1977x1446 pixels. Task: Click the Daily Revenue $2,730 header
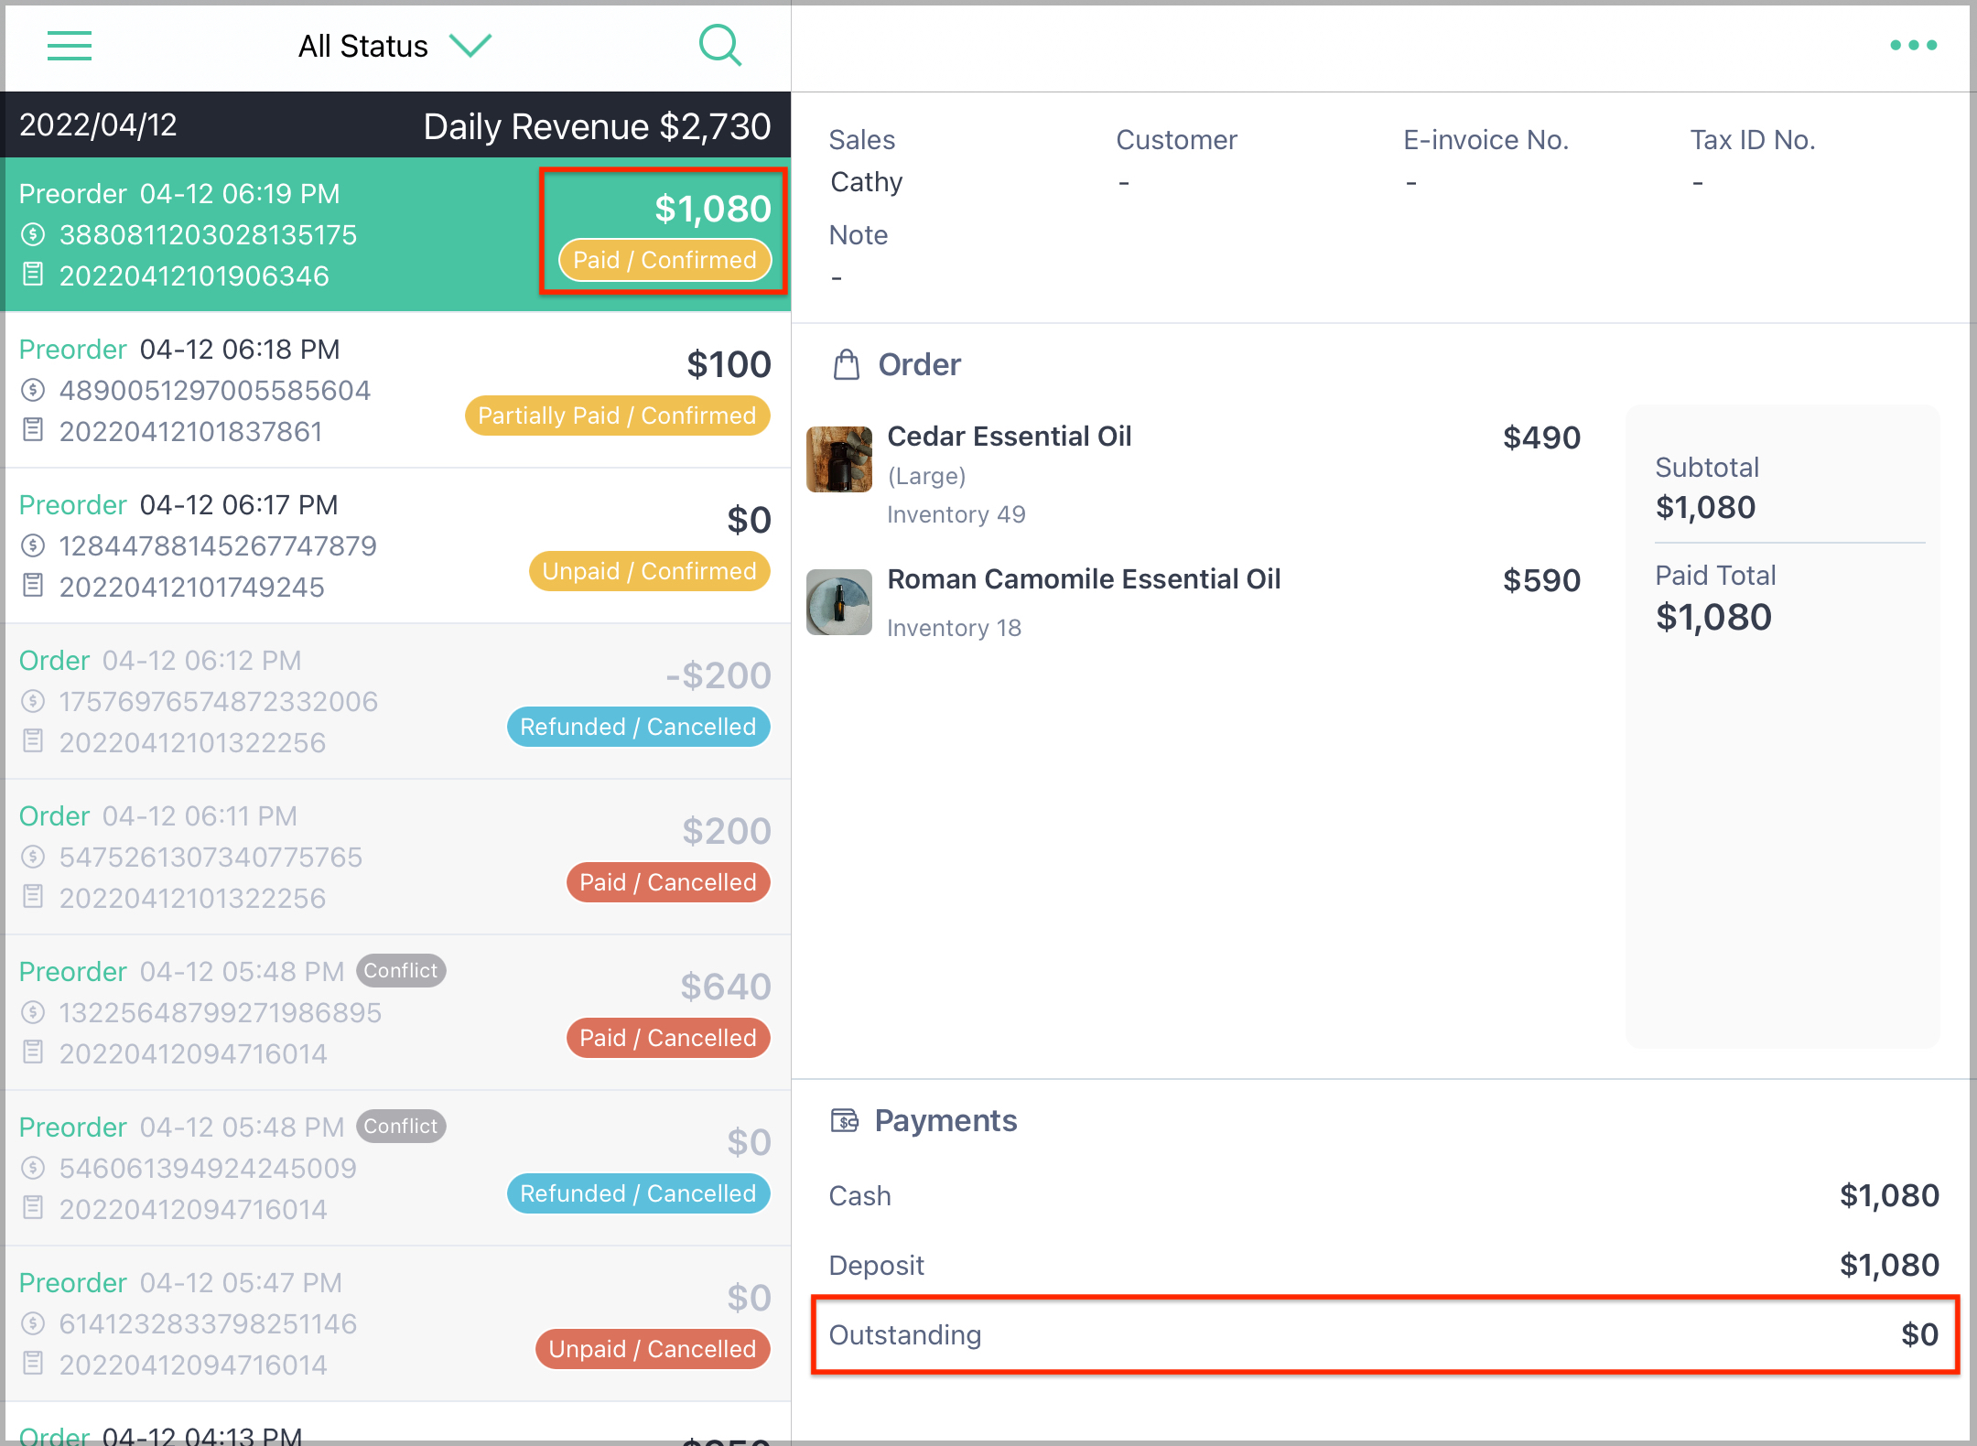click(x=597, y=126)
